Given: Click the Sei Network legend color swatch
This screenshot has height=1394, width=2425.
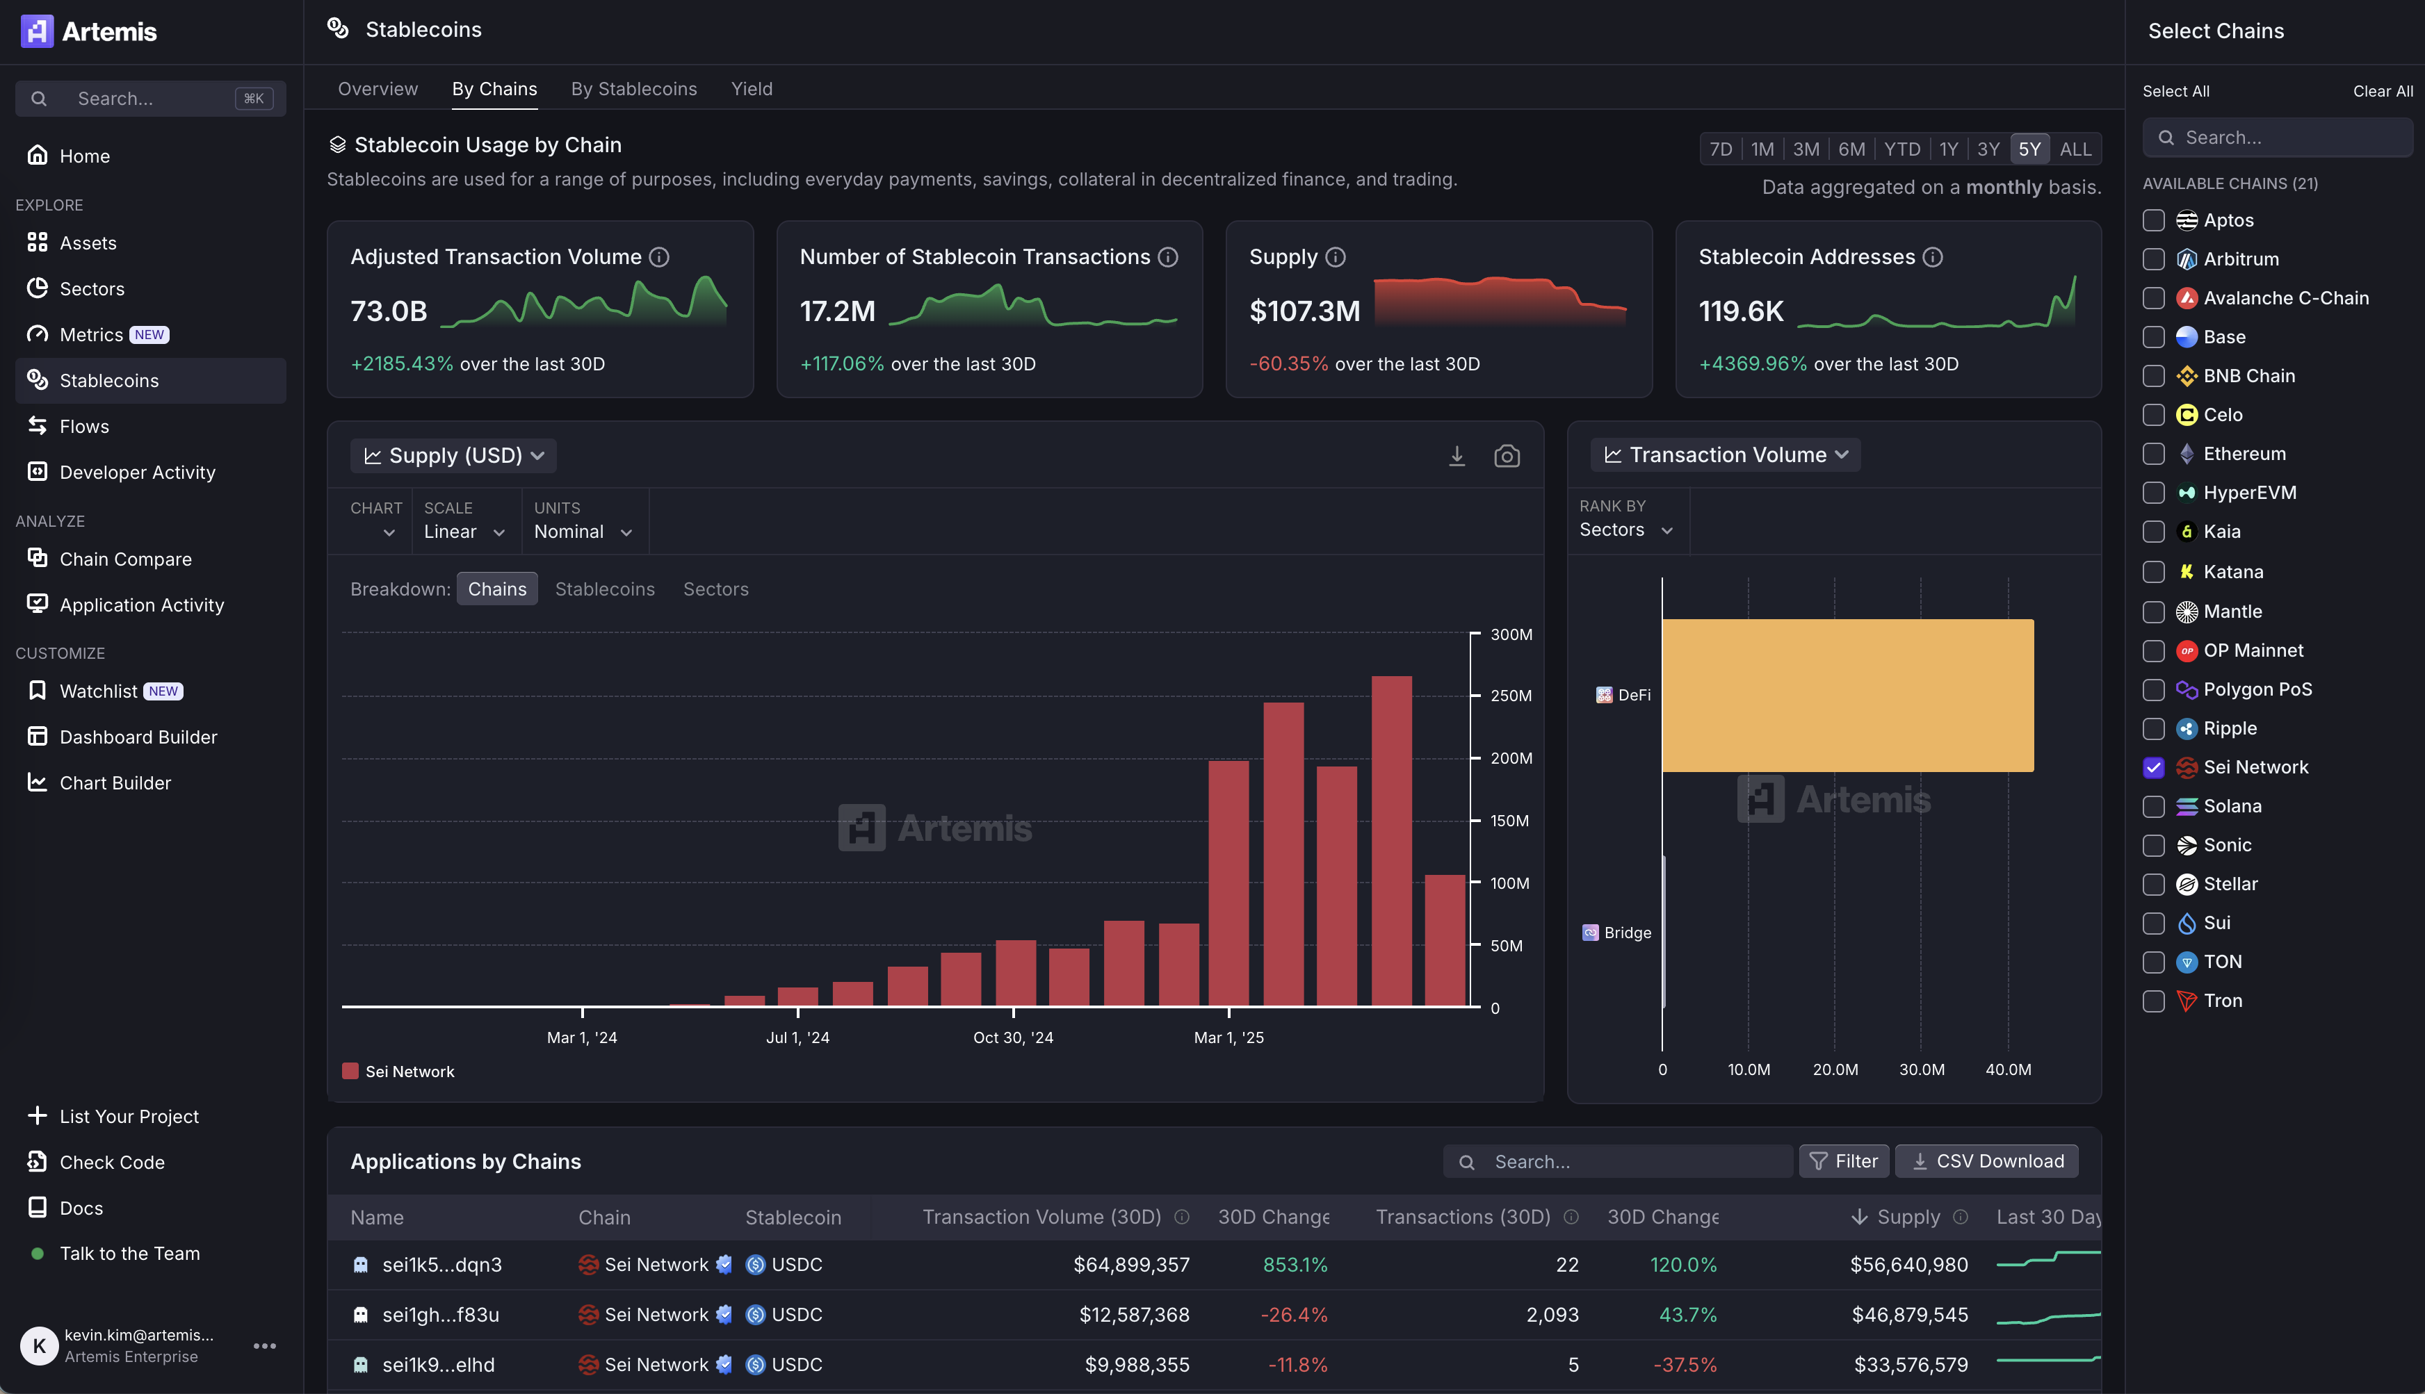Looking at the screenshot, I should (350, 1072).
